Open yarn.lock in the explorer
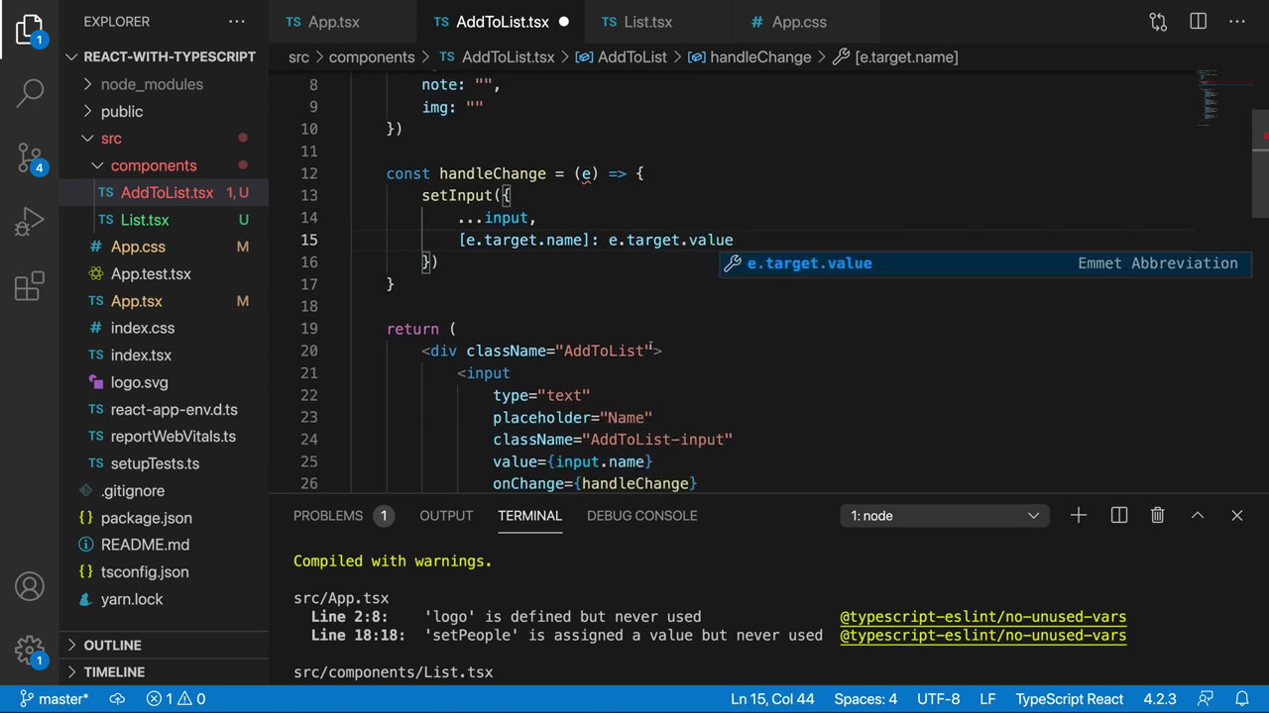Viewport: 1269px width, 713px height. coord(164,599)
